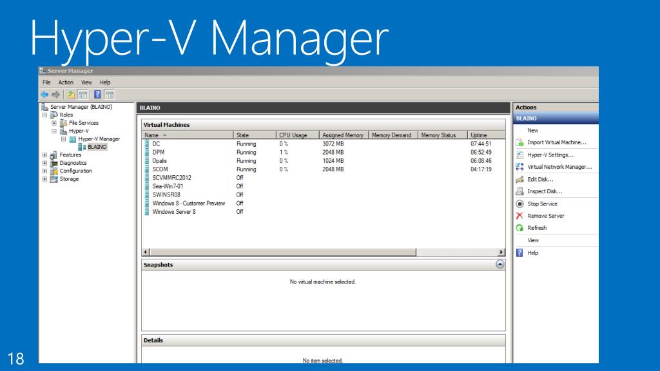Click the green Refresh icon
The height and width of the screenshot is (371, 660).
point(520,228)
